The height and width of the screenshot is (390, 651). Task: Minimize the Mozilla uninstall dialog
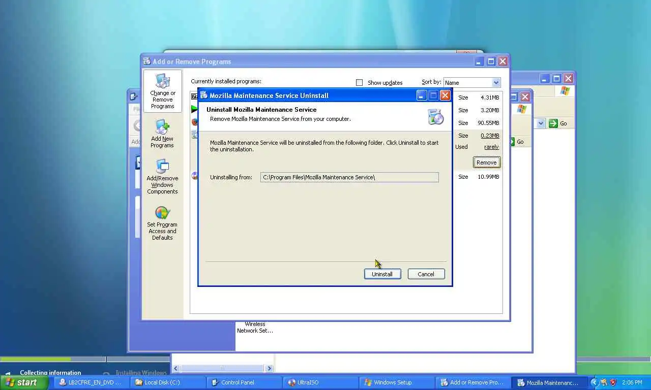pos(422,95)
